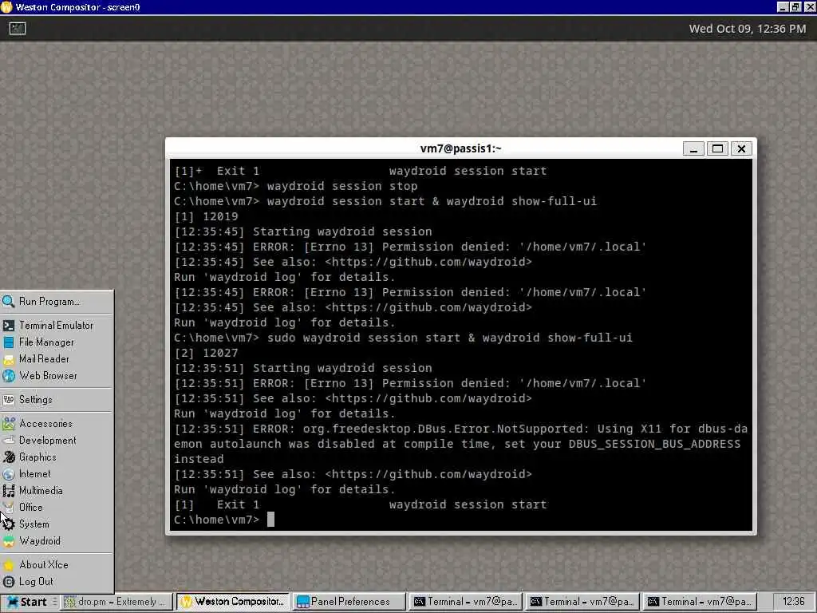Choose Log Out from start menu
The width and height of the screenshot is (817, 613).
[x=57, y=581]
